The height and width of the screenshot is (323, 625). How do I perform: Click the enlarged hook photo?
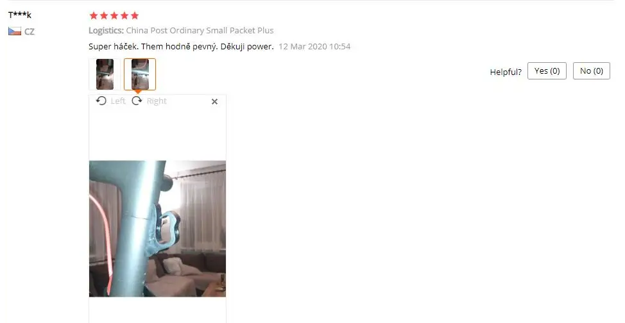(157, 229)
